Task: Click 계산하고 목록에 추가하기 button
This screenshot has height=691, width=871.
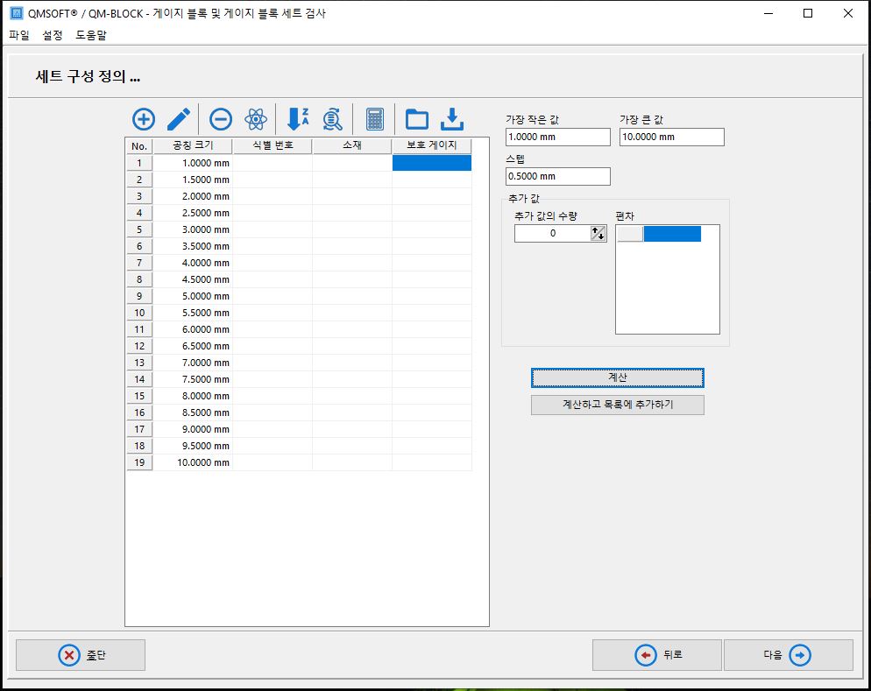Action: tap(617, 405)
